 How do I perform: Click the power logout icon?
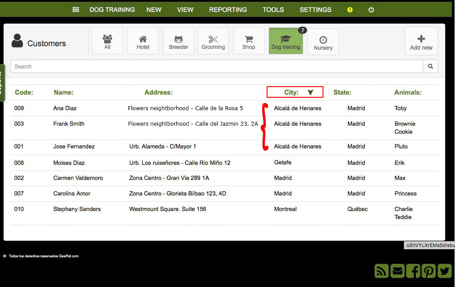coord(371,10)
